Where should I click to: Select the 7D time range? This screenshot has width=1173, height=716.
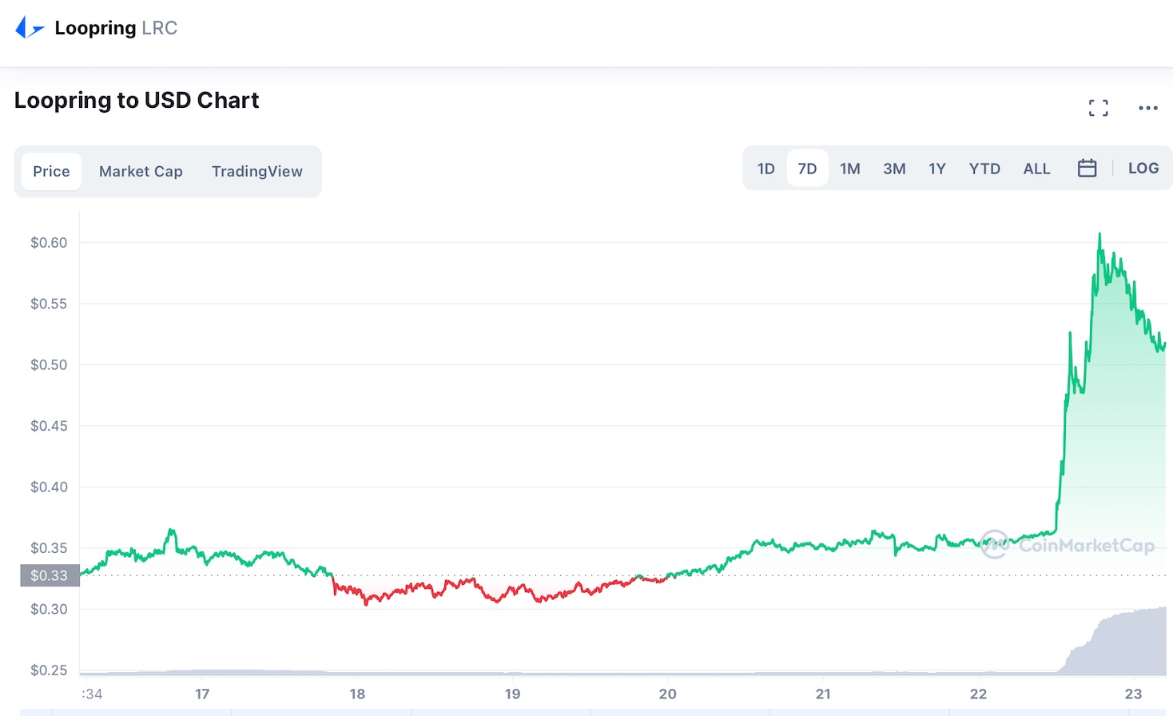[807, 169]
